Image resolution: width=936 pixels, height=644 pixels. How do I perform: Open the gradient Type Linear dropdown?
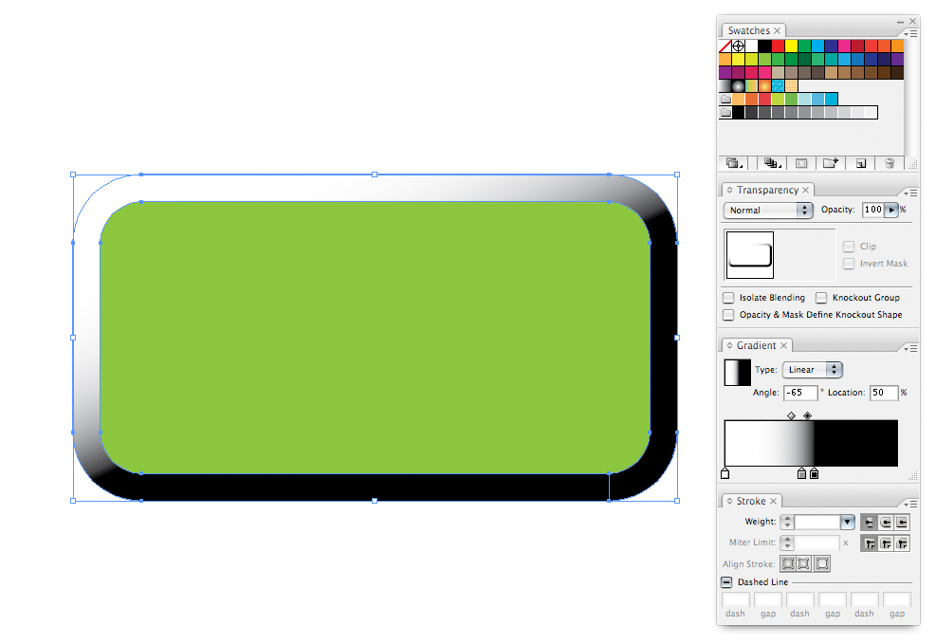click(x=813, y=370)
